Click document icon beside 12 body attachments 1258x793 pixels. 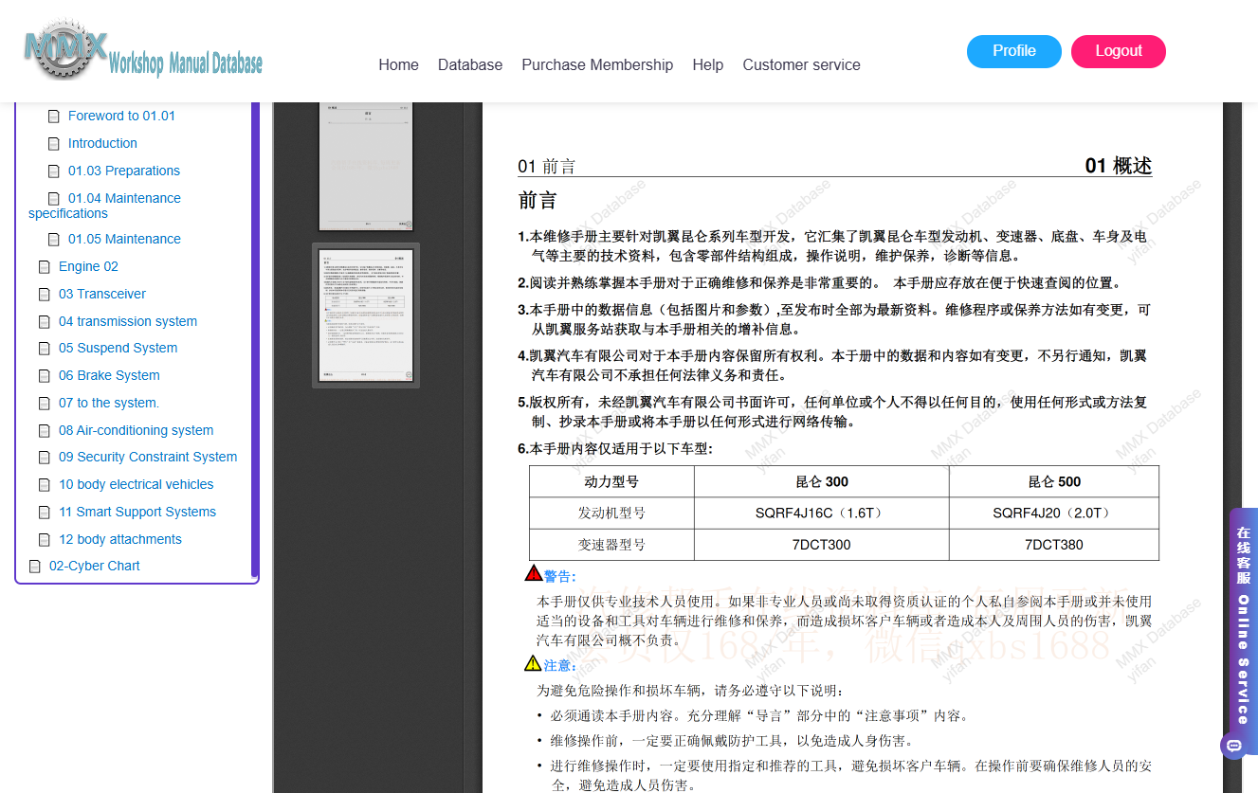click(45, 540)
